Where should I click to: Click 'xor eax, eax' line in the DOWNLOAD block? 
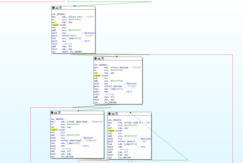coord(61,127)
